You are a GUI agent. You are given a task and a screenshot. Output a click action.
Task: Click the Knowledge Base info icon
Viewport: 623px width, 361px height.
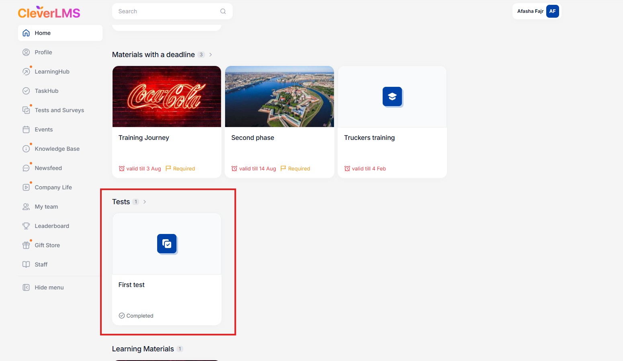[x=26, y=149]
